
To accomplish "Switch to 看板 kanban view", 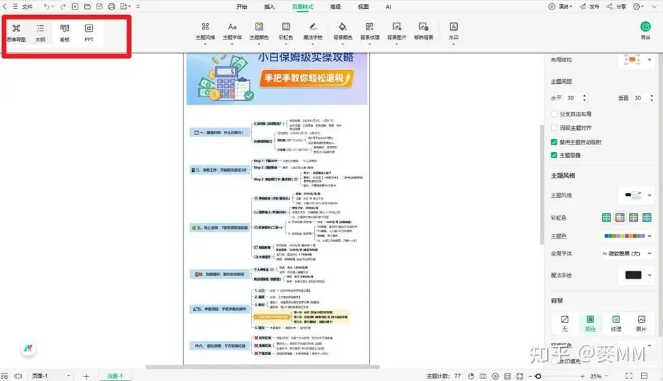I will [x=64, y=33].
